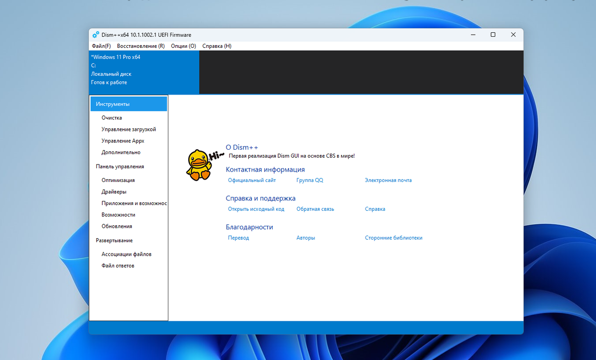Open the Сторонние библиотеки link
This screenshot has height=360, width=596.
[x=393, y=238]
